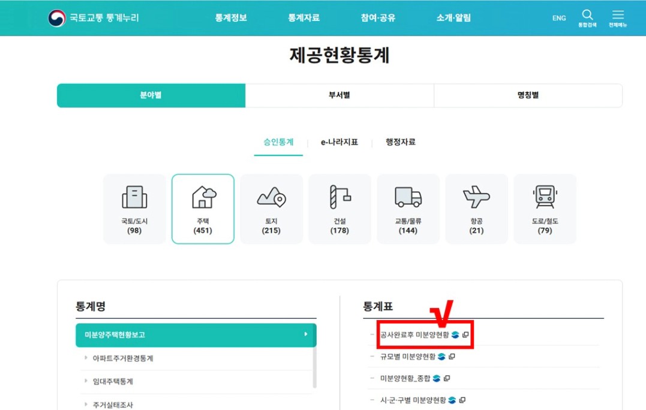646x410 pixels.
Task: Switch to 행정자료 sub-tab
Action: [x=401, y=142]
